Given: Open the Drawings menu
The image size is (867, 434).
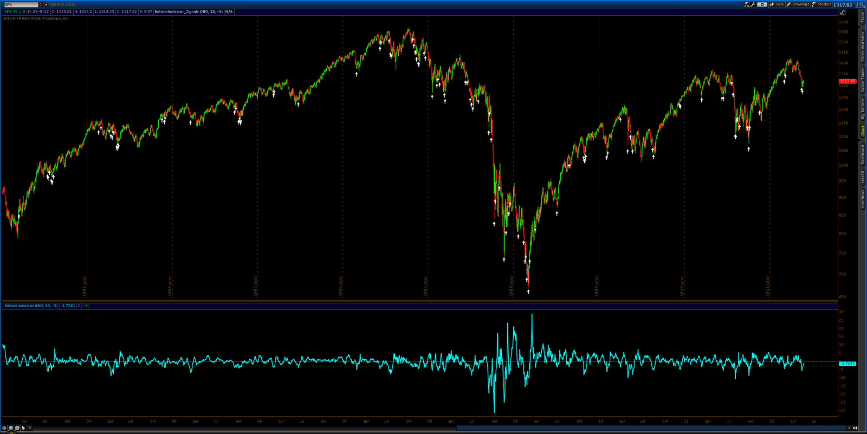Looking at the screenshot, I should click(x=798, y=4).
